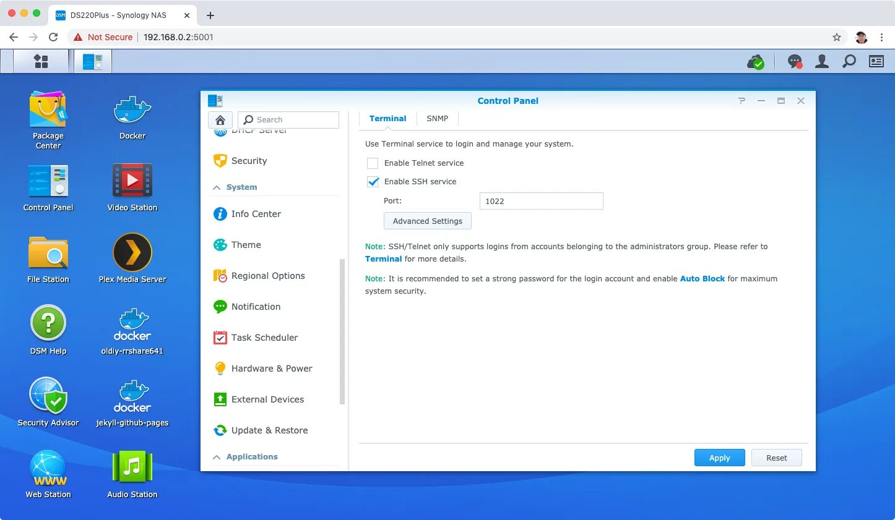Image resolution: width=895 pixels, height=520 pixels.
Task: Launch Web Station
Action: 48,475
